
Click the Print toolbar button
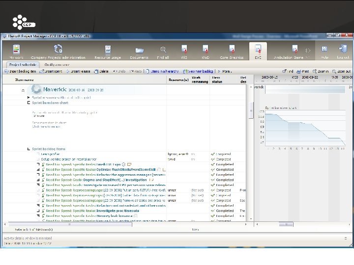(x=302, y=72)
